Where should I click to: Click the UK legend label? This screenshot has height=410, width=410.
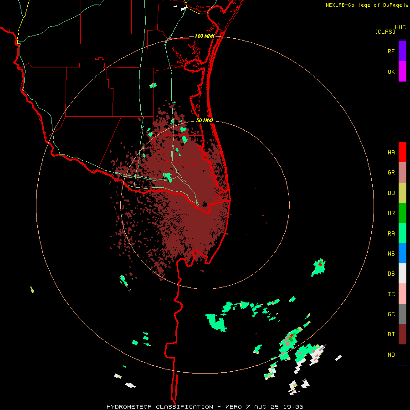click(x=391, y=72)
